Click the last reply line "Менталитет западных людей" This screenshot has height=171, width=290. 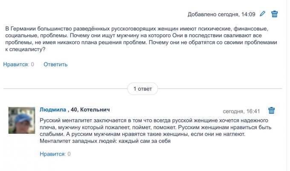point(105,141)
